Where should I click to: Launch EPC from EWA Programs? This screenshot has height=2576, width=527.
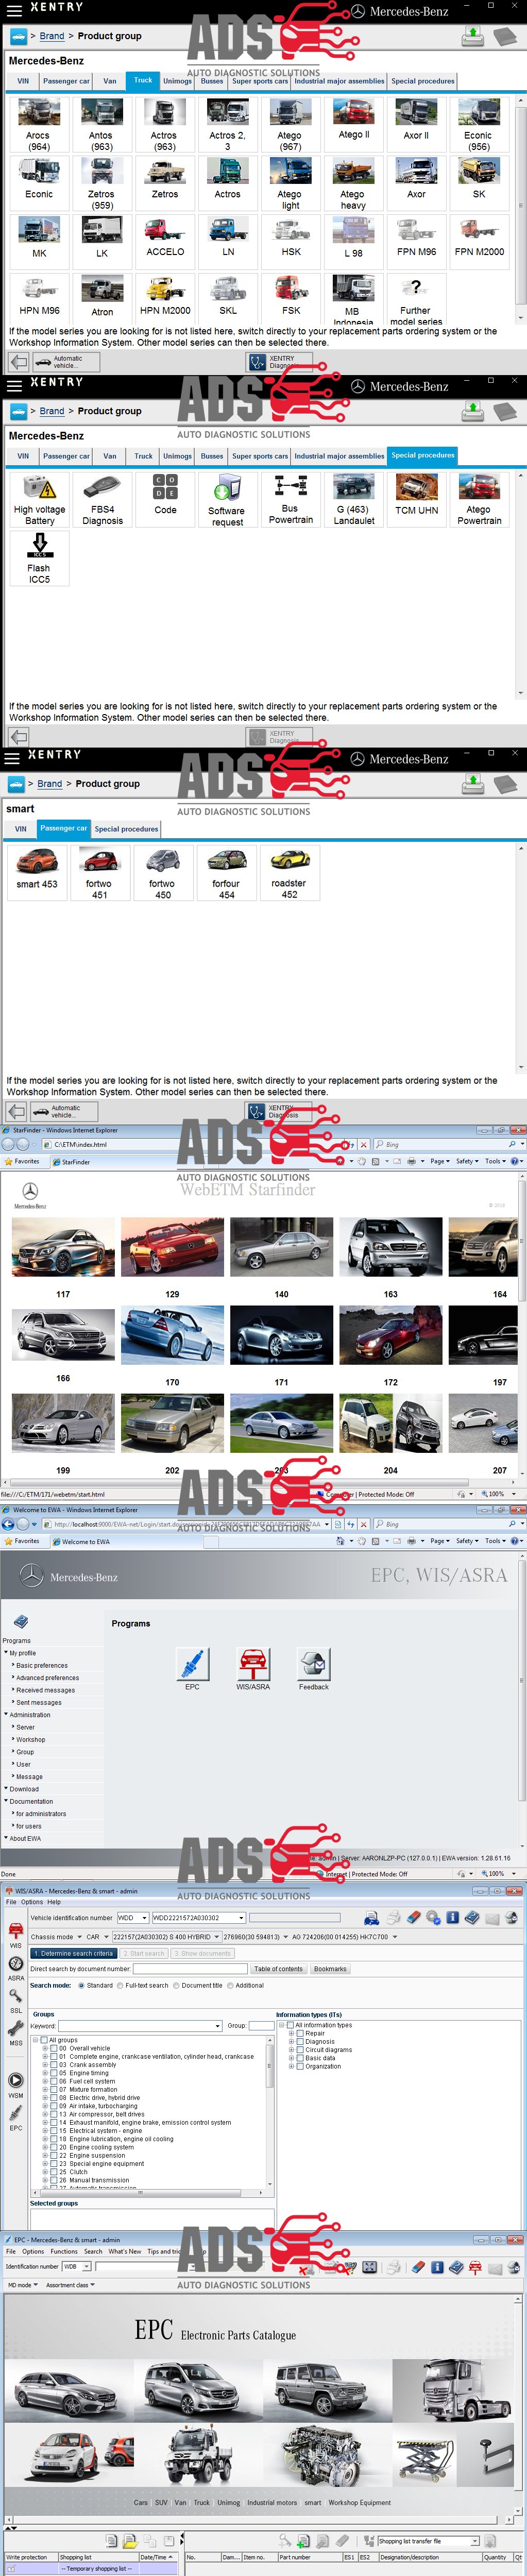[192, 1669]
